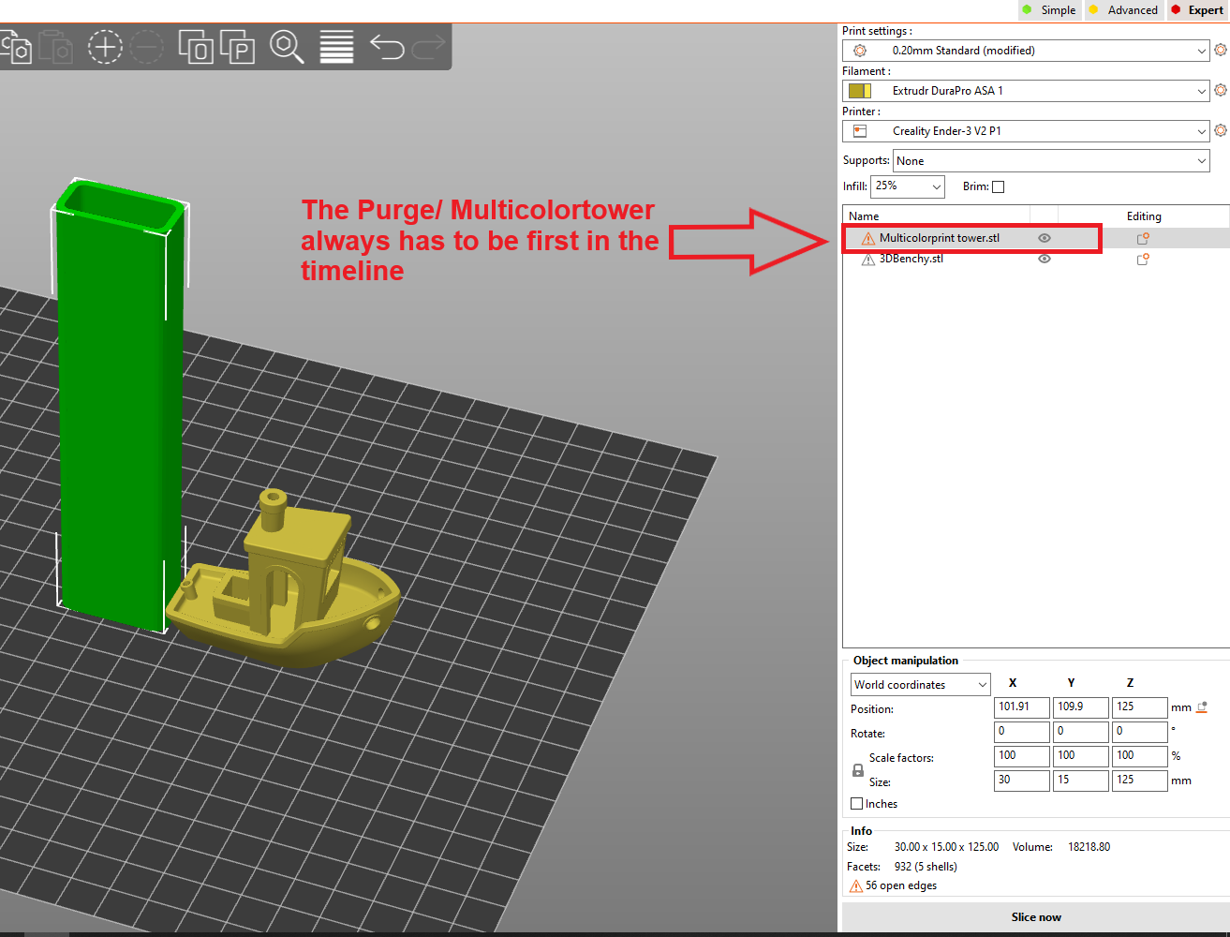1230x937 pixels.
Task: Hide Multicolorprint tower.stl with its eye toggle
Action: (x=1044, y=237)
